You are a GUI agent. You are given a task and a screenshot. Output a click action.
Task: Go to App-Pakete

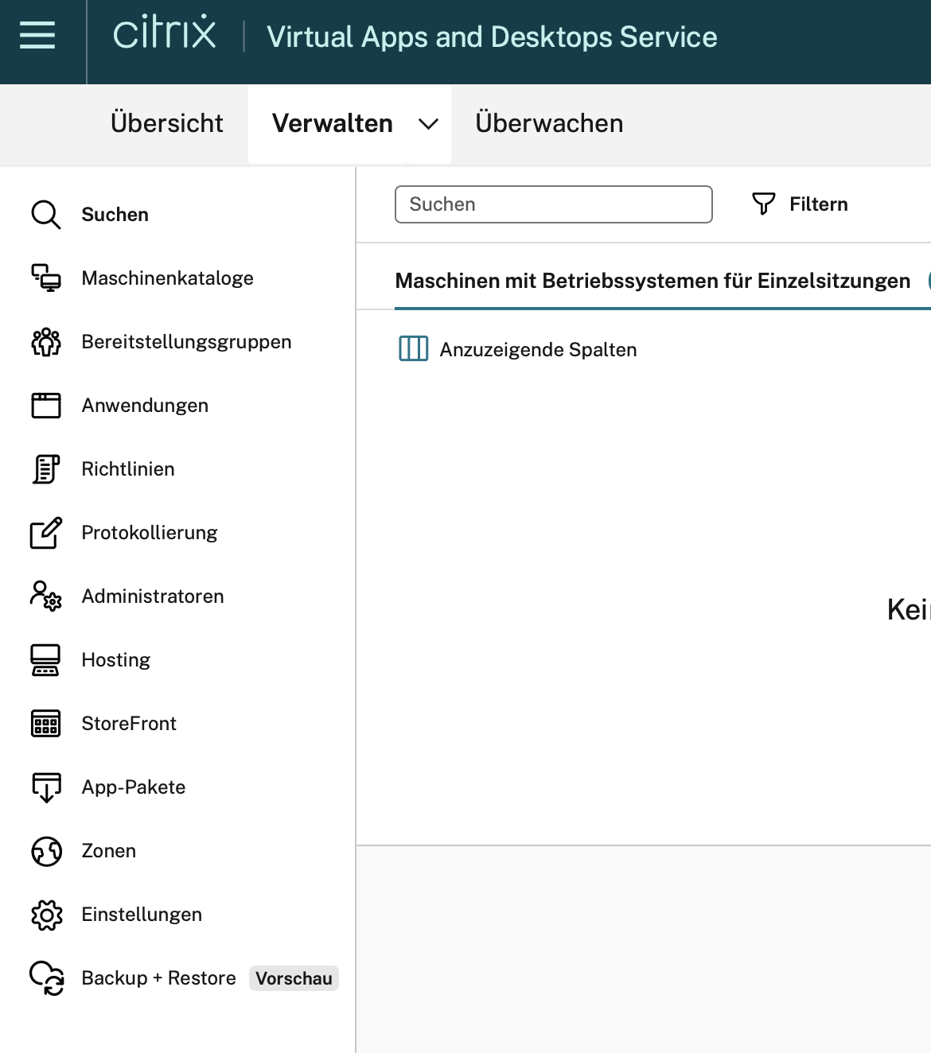pyautogui.click(x=134, y=787)
